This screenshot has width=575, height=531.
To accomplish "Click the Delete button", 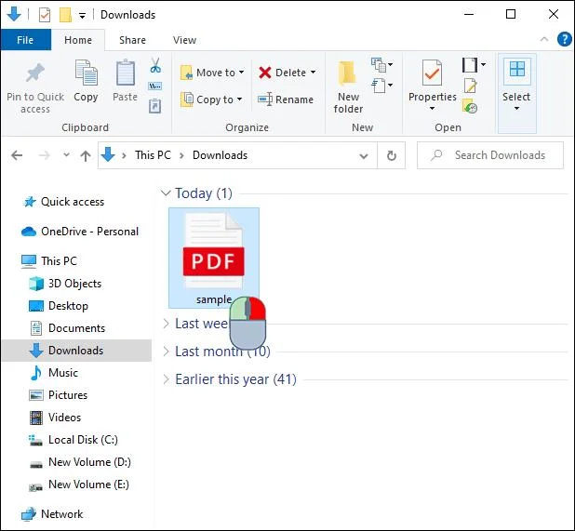I will pyautogui.click(x=282, y=73).
